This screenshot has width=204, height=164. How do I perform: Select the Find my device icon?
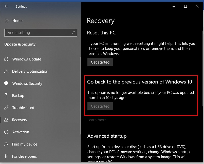click(7, 144)
